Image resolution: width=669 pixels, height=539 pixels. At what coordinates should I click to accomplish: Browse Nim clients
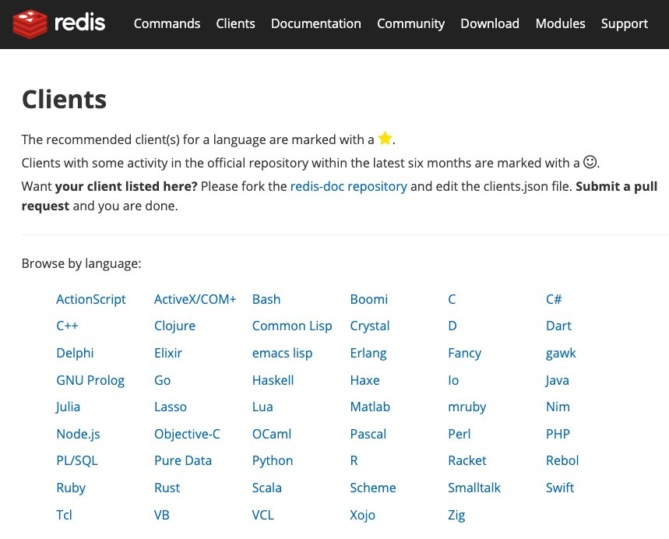click(558, 407)
